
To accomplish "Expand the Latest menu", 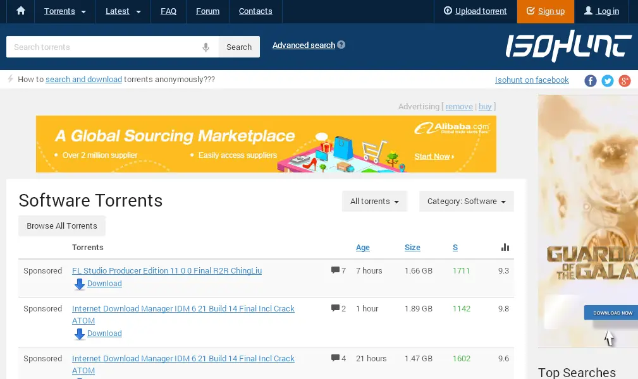I will [x=123, y=11].
